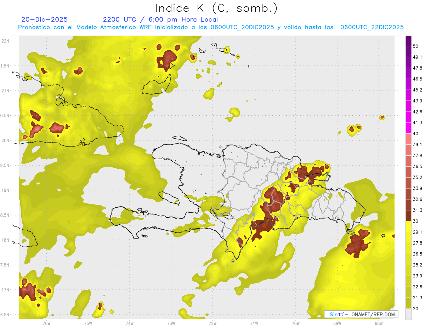This screenshot has width=425, height=328.
Task: Click the longitude label "68W"
Action: pos(379,323)
